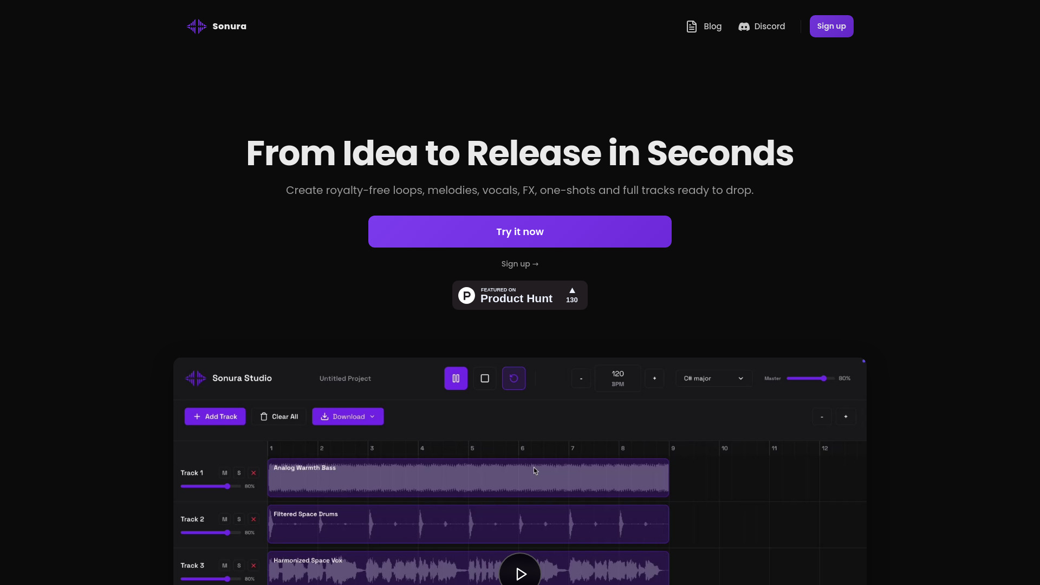
Task: Click the Try it now button
Action: [x=519, y=232]
